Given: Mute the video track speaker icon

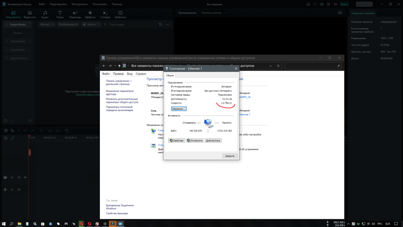Looking at the screenshot, I should [19, 177].
